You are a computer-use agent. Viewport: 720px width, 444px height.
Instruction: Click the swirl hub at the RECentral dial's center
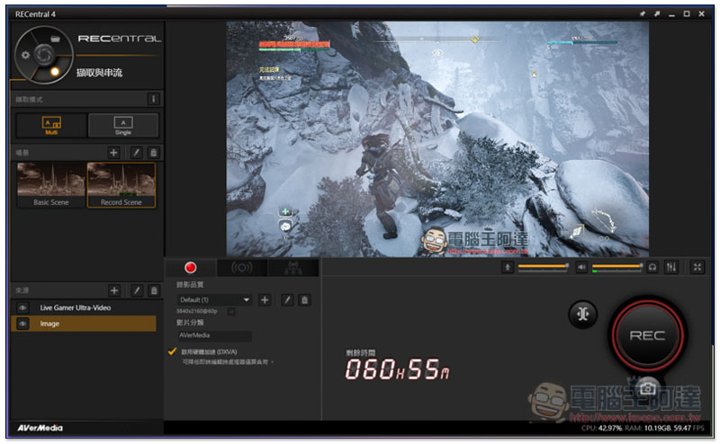click(x=44, y=55)
